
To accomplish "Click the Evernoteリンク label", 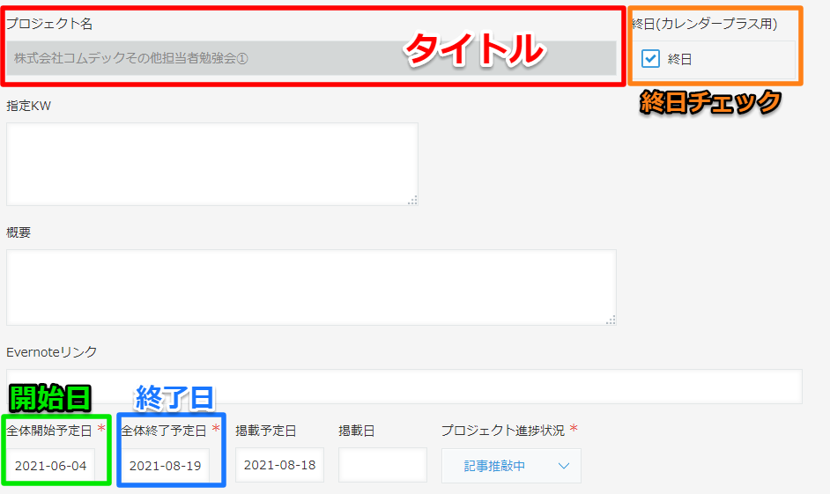I will tap(51, 352).
